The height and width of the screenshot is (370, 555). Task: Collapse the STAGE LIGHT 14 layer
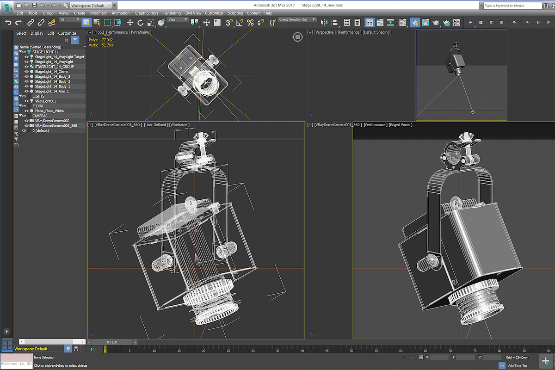pos(20,52)
